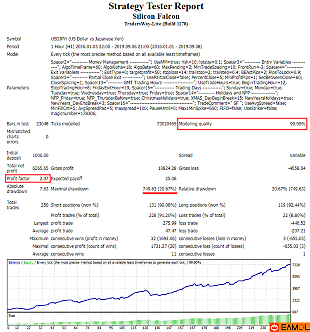Select the Silicon Falcon subtitle
Viewport: 310px width, 332px height.
[x=156, y=16]
